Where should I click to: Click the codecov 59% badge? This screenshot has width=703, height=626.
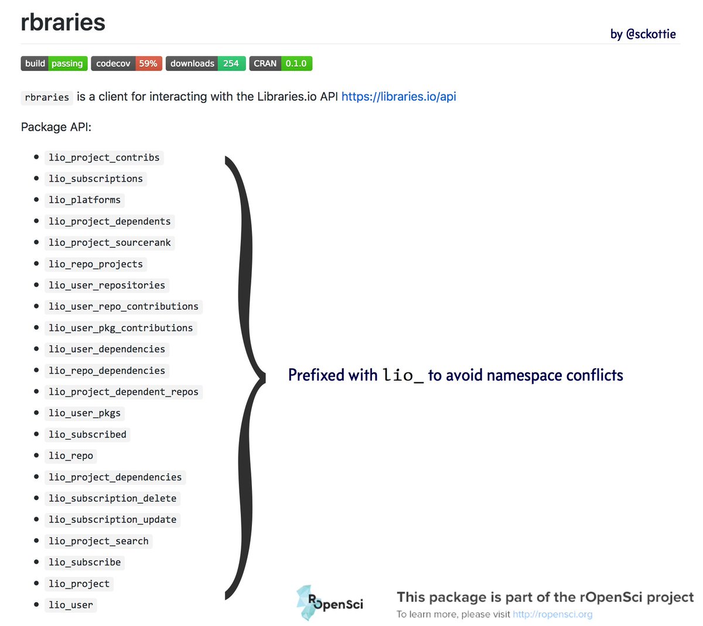coord(126,63)
